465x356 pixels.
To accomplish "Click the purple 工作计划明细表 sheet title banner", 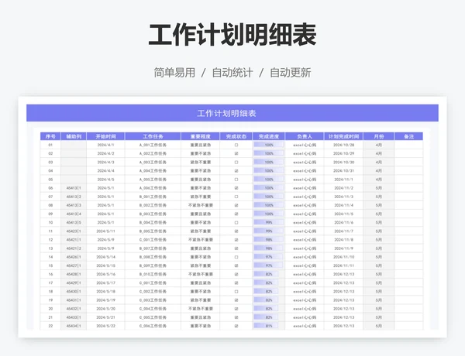I will tap(232, 113).
